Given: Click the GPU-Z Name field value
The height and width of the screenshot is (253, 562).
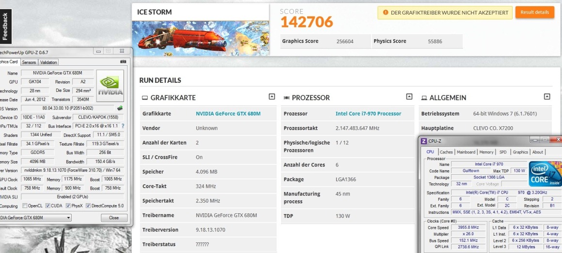Looking at the screenshot, I should (57, 73).
